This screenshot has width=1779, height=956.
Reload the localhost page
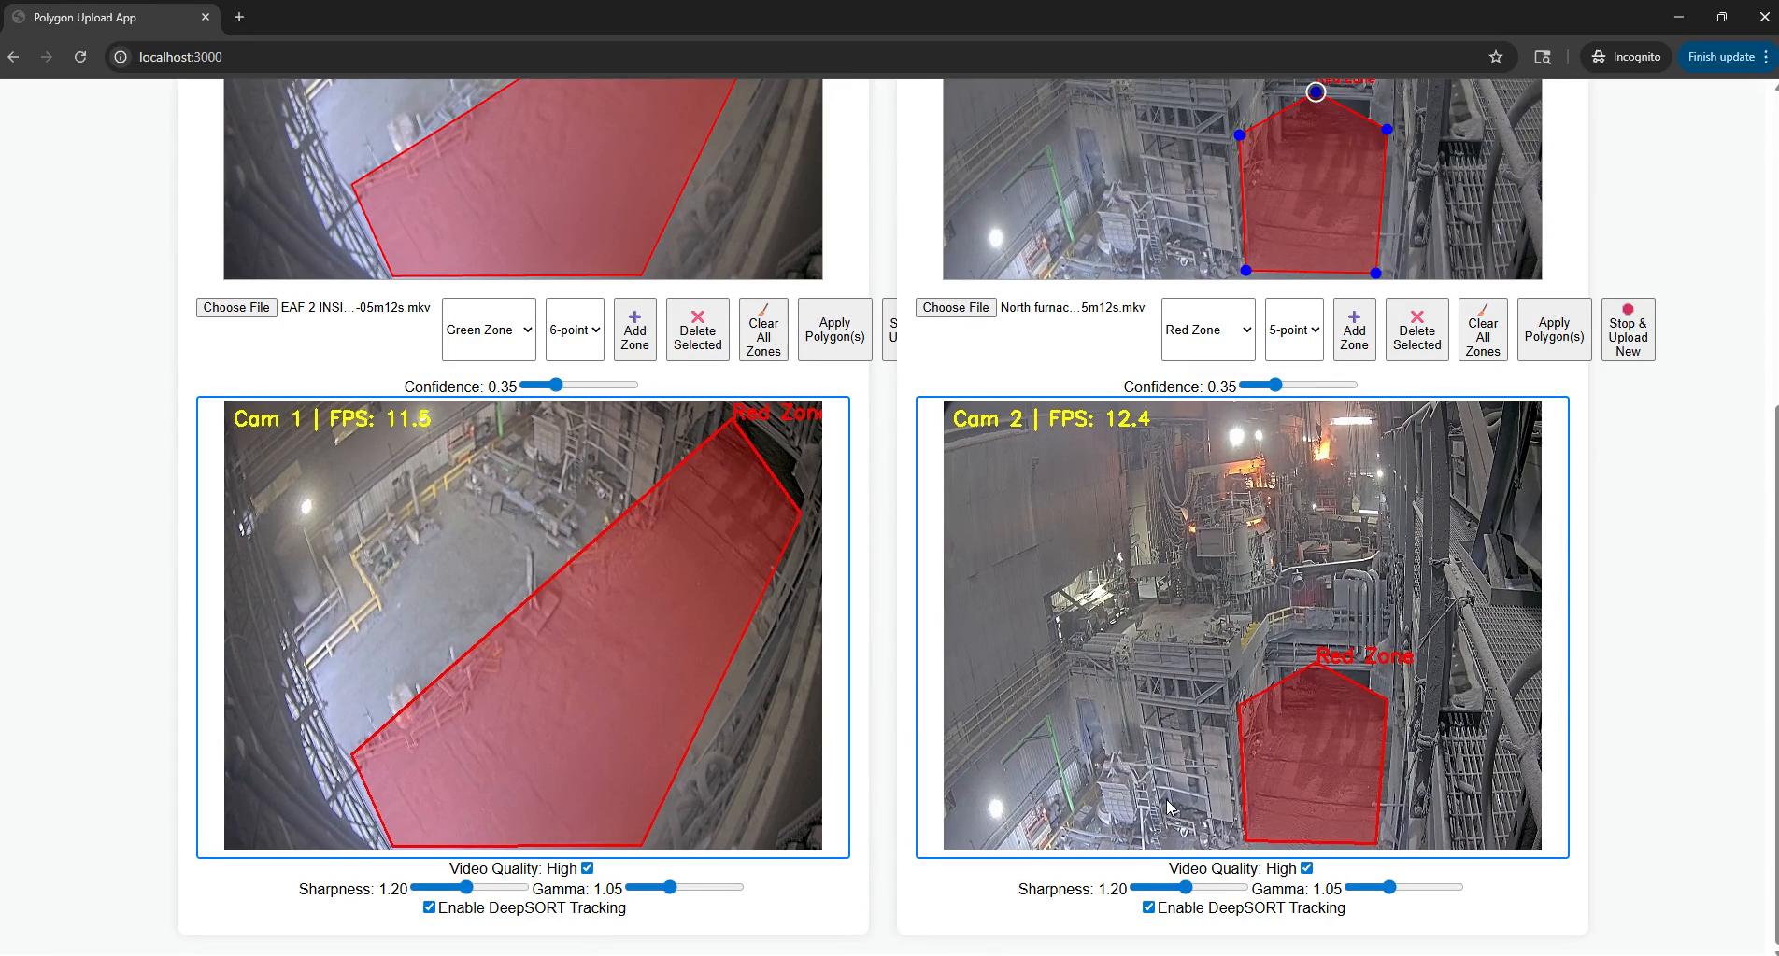click(80, 57)
